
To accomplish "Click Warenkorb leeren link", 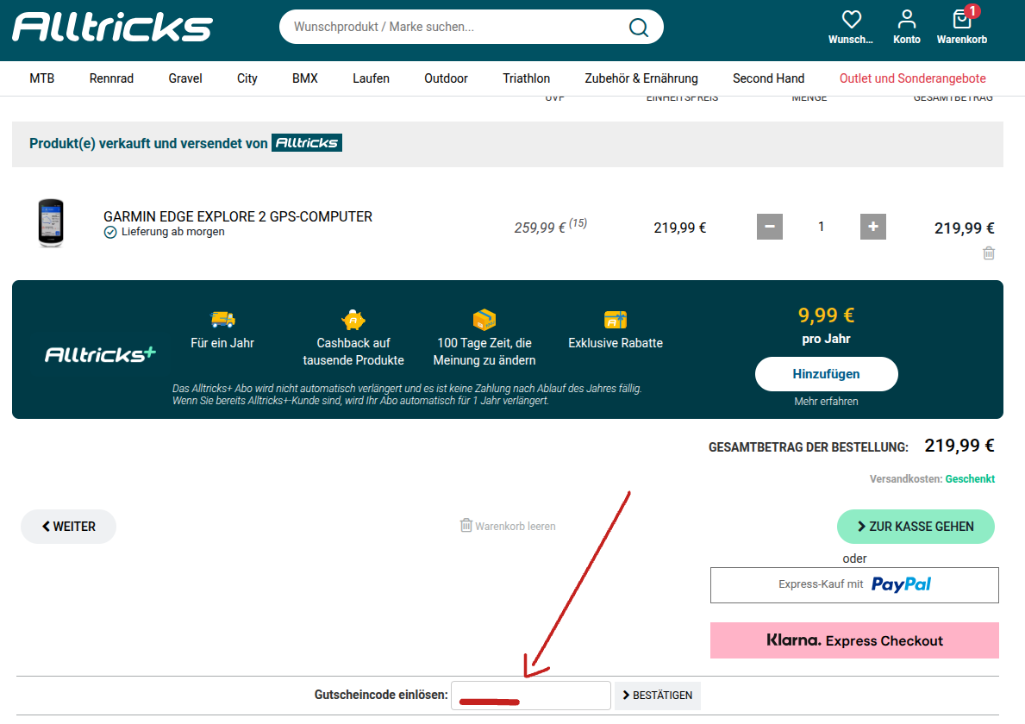I will click(x=508, y=526).
